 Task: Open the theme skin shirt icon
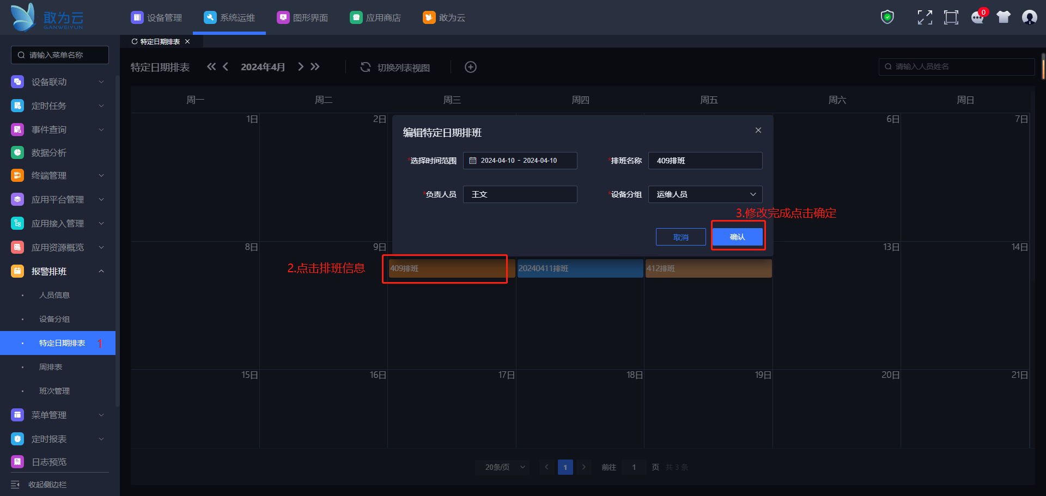[1003, 17]
